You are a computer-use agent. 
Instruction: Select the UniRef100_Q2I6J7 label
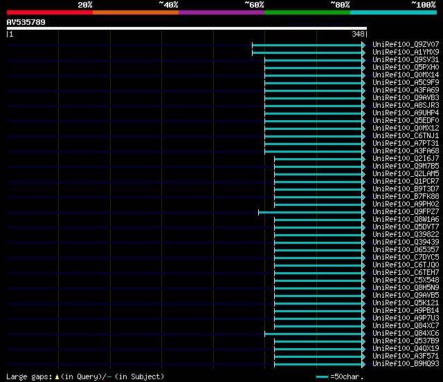[406, 159]
